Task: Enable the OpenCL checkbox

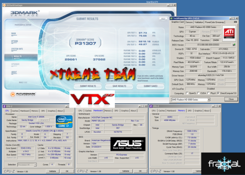Action: [x=187, y=93]
